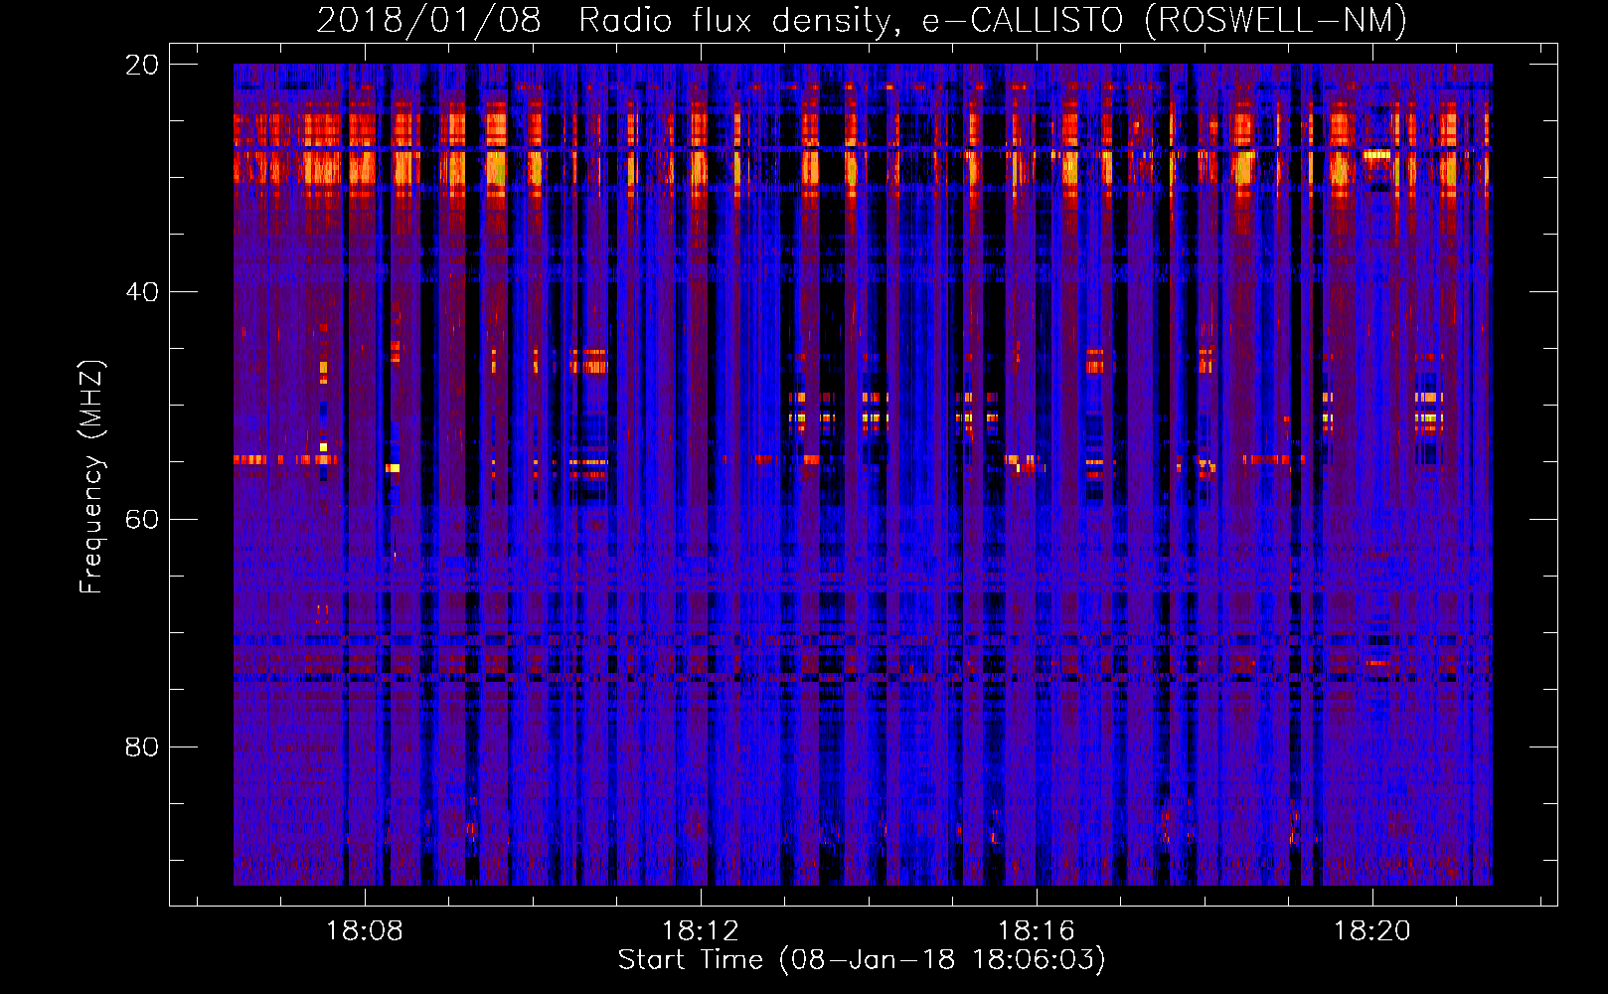Click the 40 MHz y-axis tick label
The image size is (1608, 994).
142,292
